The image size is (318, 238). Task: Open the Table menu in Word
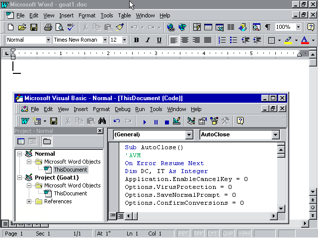click(x=124, y=15)
